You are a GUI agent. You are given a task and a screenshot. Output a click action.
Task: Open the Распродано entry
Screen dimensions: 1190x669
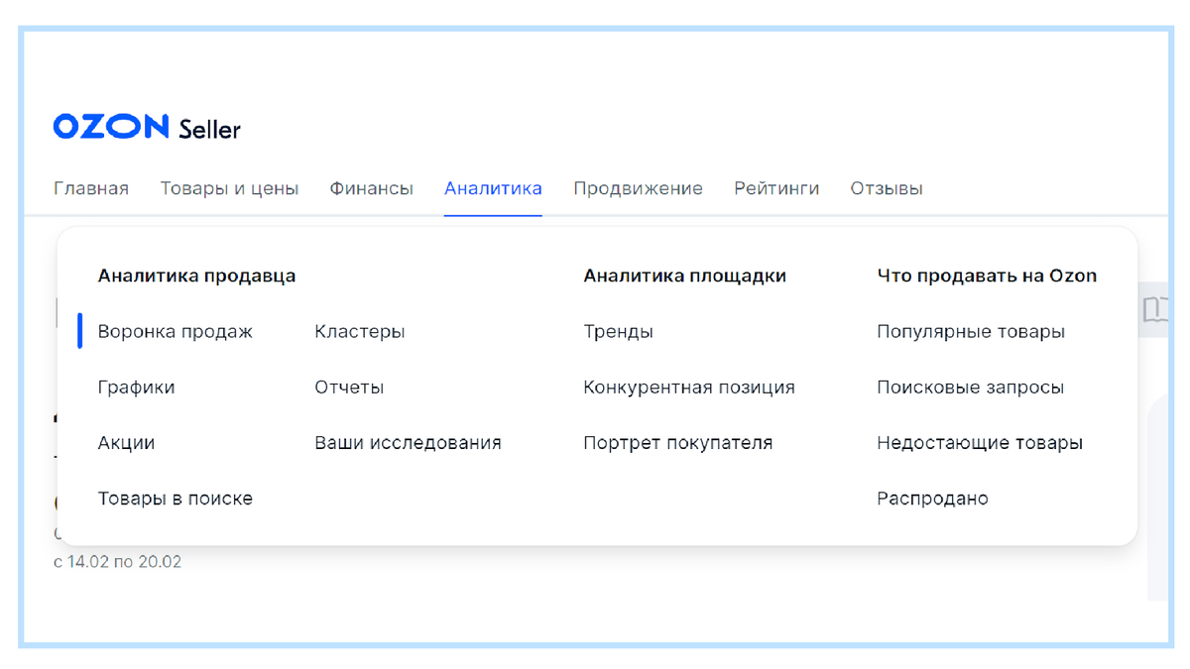[932, 499]
